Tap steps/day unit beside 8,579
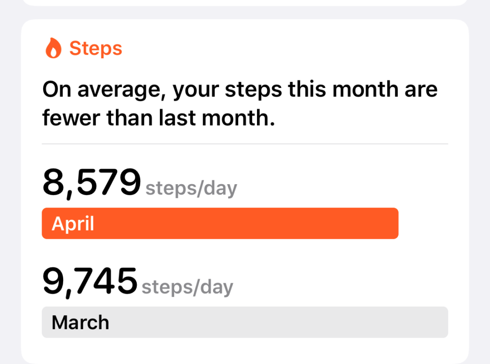Viewport: 490px width, 364px height. 191,188
